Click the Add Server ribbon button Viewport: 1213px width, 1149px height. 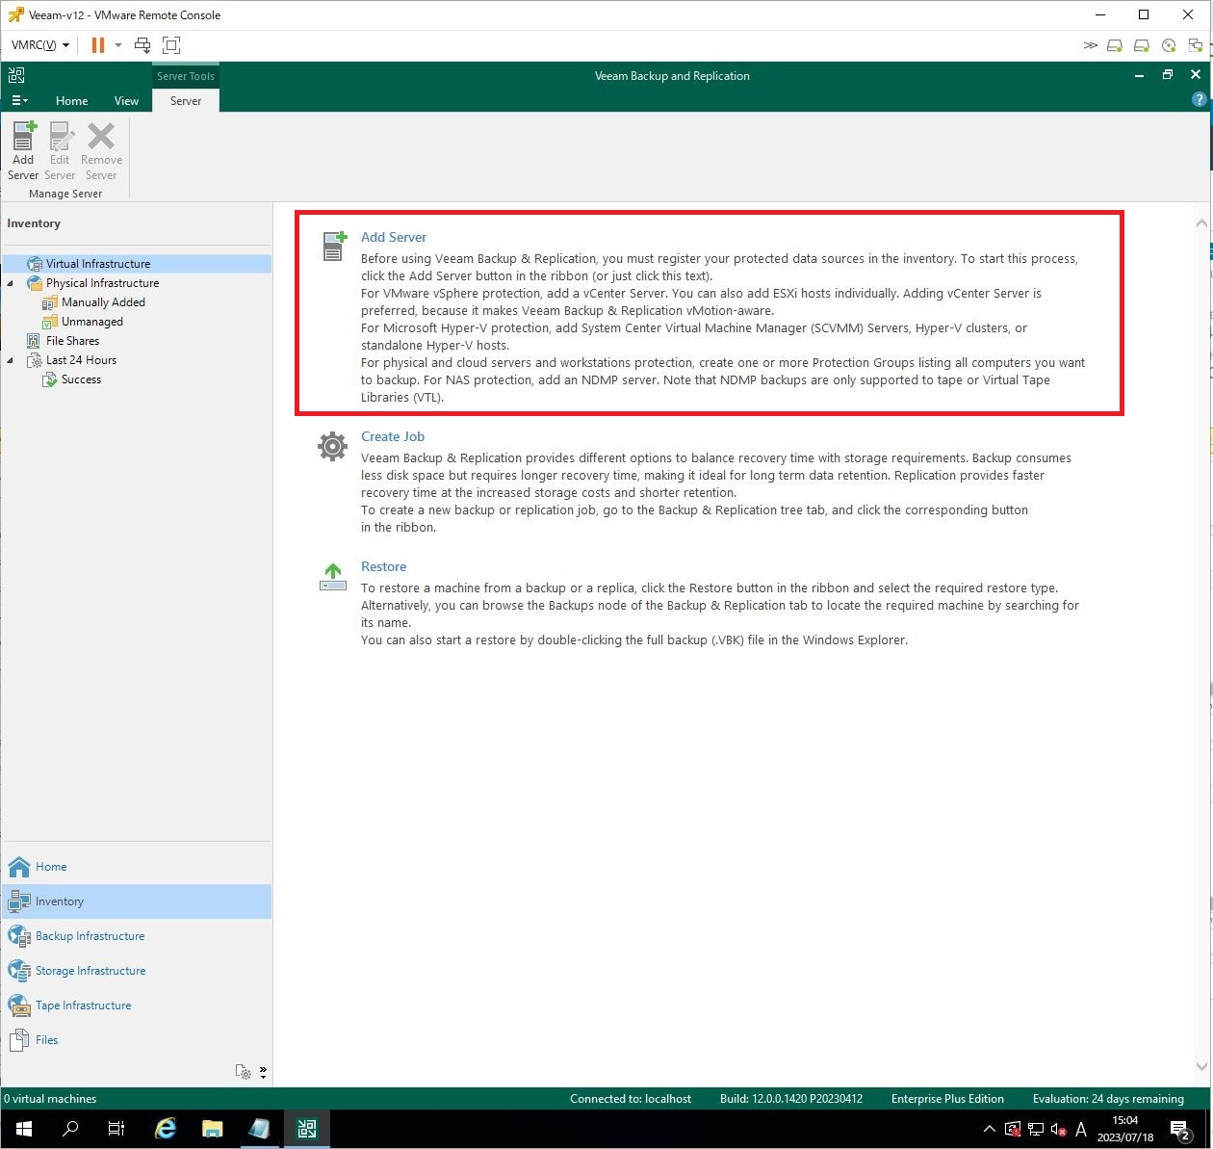click(23, 151)
